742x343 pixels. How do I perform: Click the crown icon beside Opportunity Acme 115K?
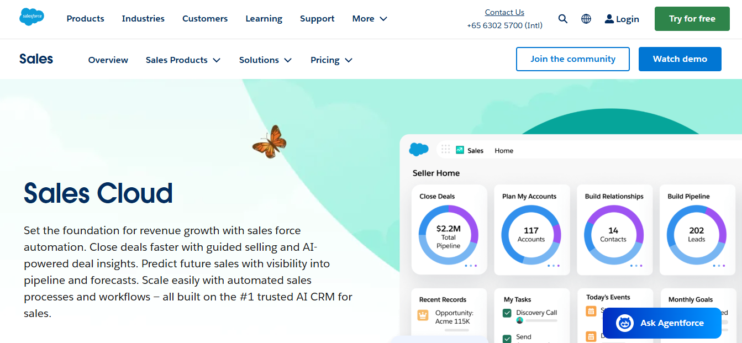click(423, 315)
